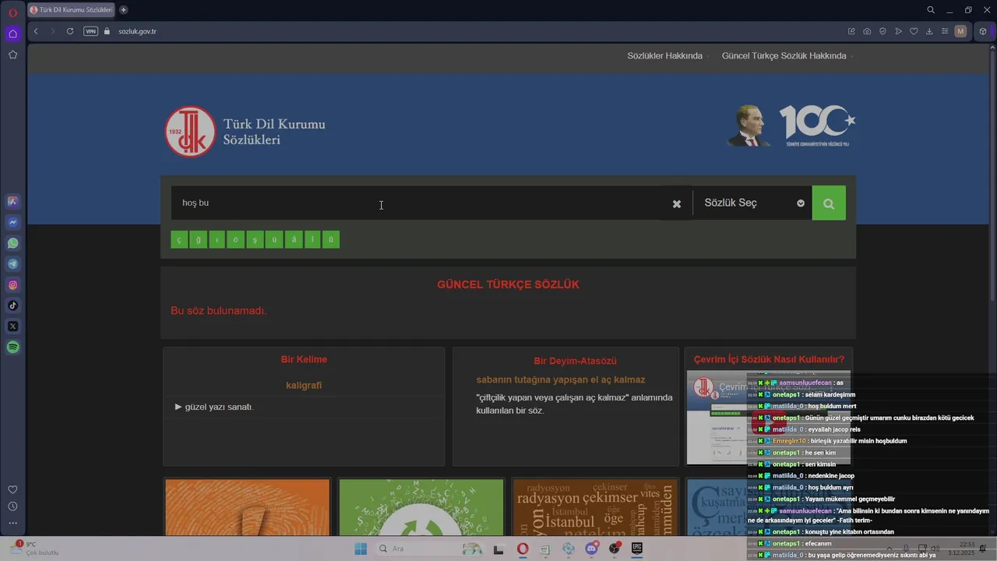Click the orange exclamation thumbnail tile

(247, 507)
